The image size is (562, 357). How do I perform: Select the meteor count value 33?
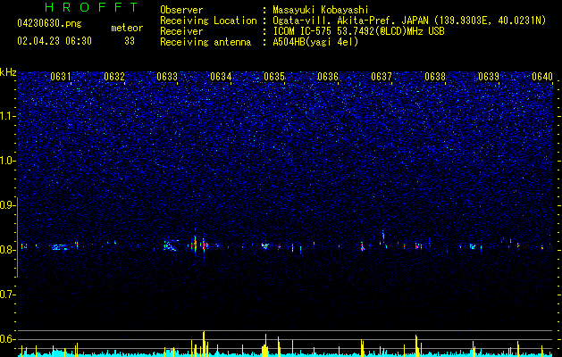130,41
